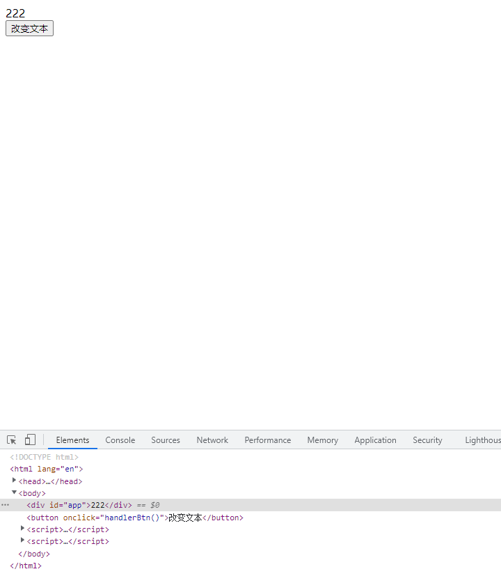Select the div id="app" node
Image resolution: width=501 pixels, height=583 pixels.
click(x=250, y=505)
